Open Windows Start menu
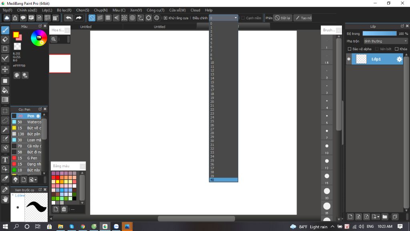The height and width of the screenshot is (231, 410). (x=5, y=226)
